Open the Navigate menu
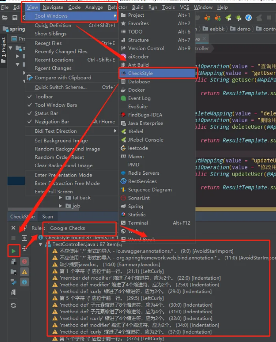Viewport: 276px width, 342px height. click(53, 7)
